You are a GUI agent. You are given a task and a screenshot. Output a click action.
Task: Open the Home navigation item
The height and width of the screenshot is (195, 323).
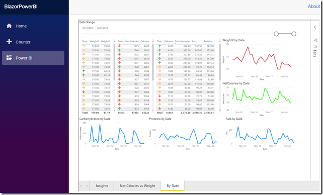coord(33,26)
